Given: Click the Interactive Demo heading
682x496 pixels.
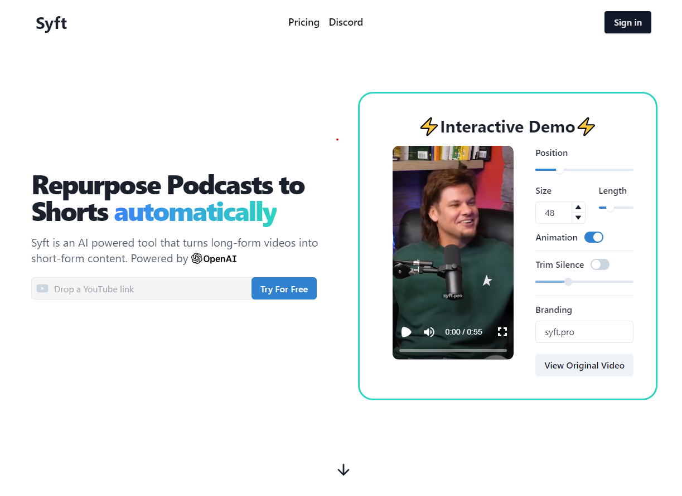Looking at the screenshot, I should [x=507, y=127].
